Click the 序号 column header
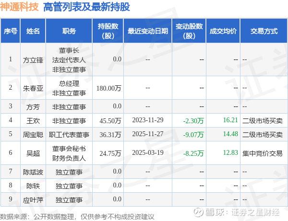This screenshot has height=221, width=288. [11, 31]
